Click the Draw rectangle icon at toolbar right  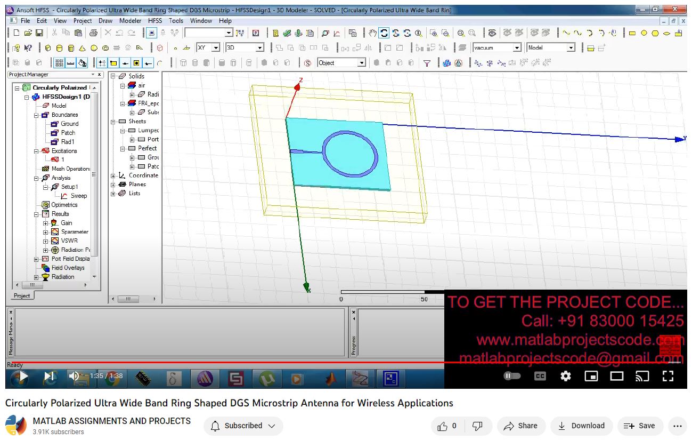(x=632, y=33)
